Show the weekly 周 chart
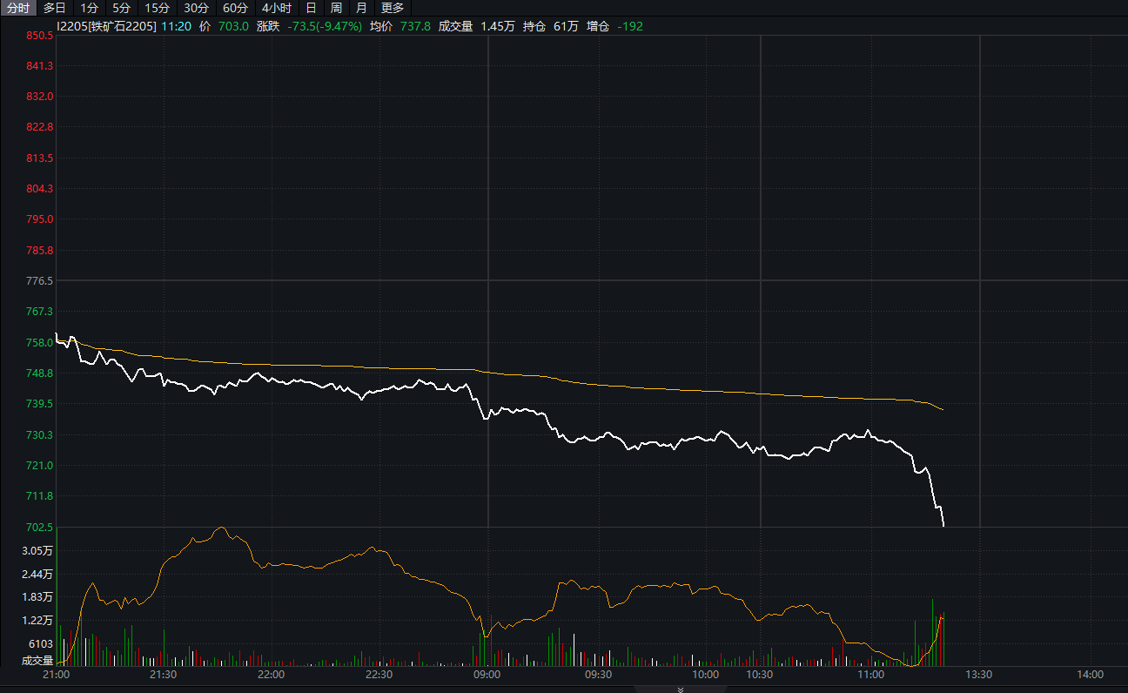The height and width of the screenshot is (693, 1128). click(x=336, y=8)
